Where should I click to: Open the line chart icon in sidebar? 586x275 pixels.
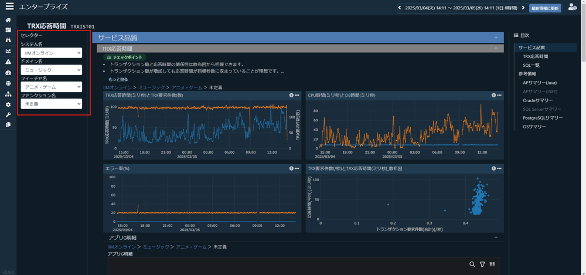[8, 51]
